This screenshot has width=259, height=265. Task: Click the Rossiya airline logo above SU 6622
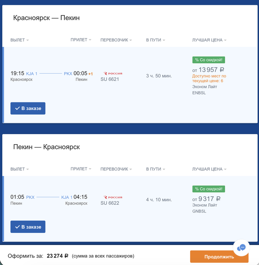coord(112,197)
